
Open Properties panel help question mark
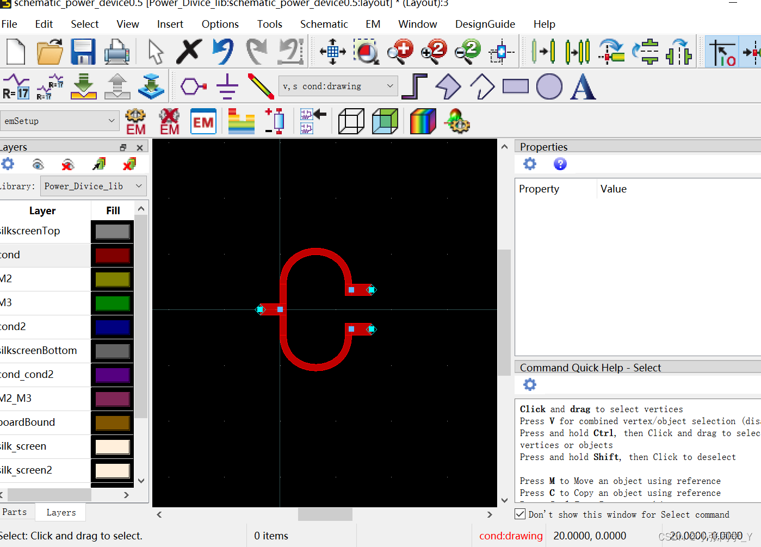(x=560, y=164)
